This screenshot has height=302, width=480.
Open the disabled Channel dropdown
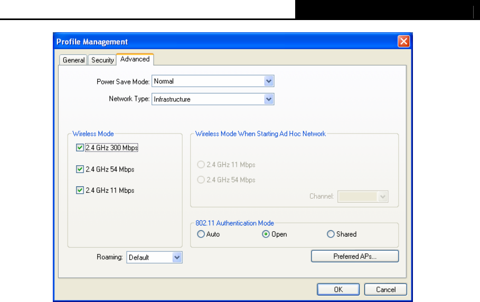(363, 196)
